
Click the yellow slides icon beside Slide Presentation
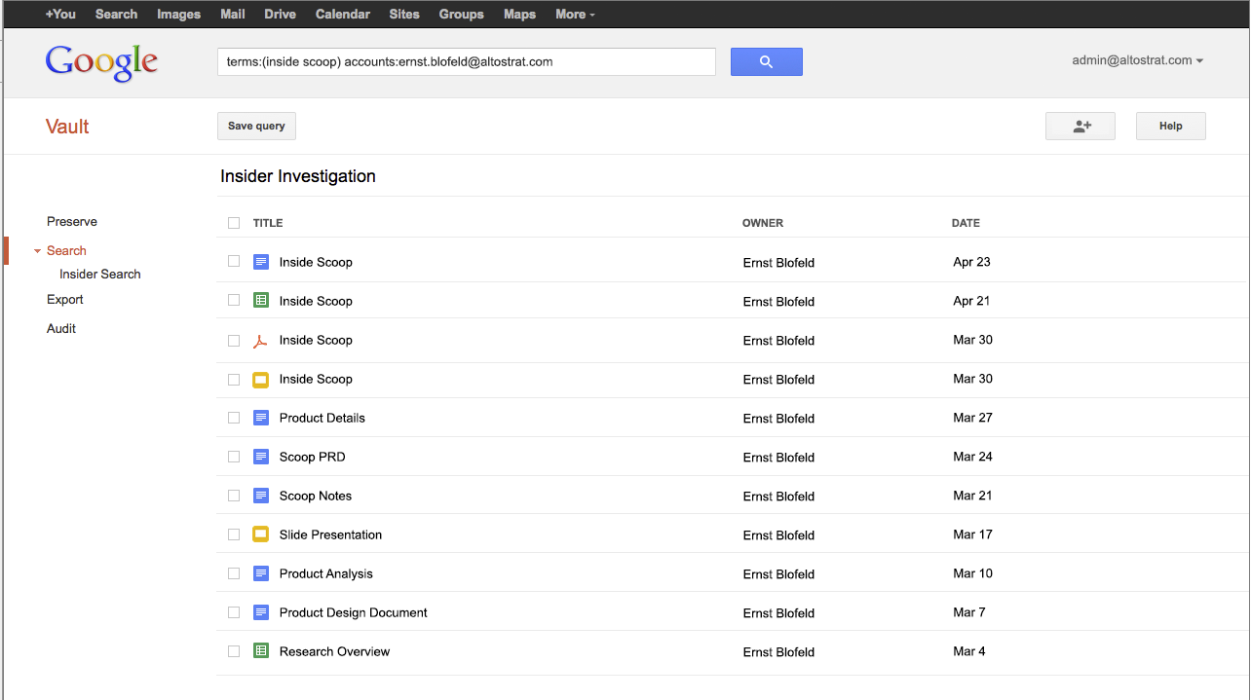pos(260,534)
